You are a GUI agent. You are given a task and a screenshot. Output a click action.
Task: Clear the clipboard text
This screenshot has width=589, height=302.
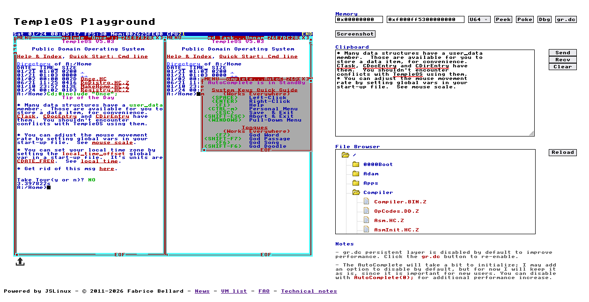click(x=563, y=67)
